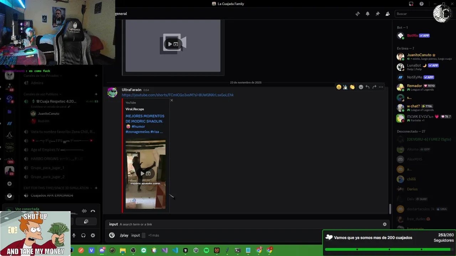Open [DEVGRU-6] FUREZ offline member
Viewport: 456px width, 256px height.
pyautogui.click(x=424, y=139)
